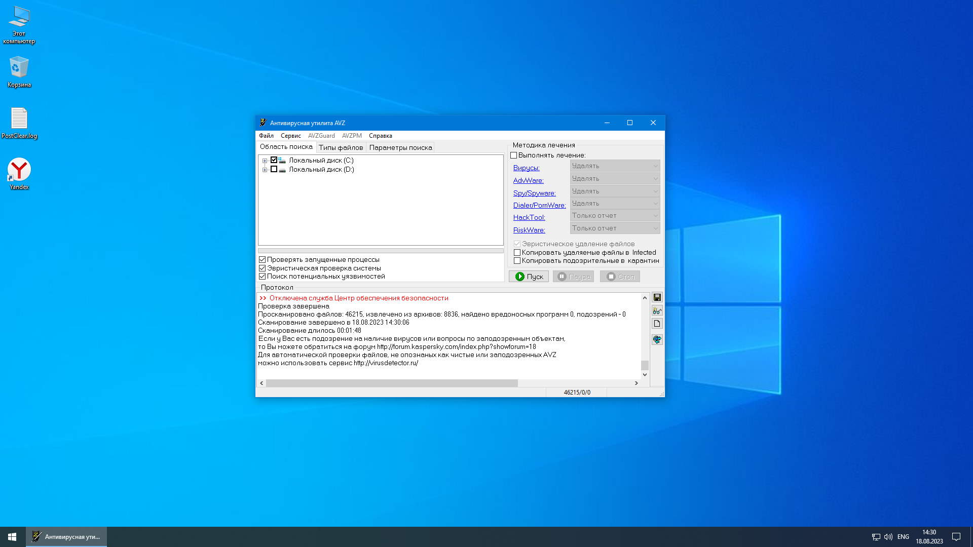The height and width of the screenshot is (547, 973).
Task: Click the blank page clear-protocol icon
Action: pyautogui.click(x=657, y=324)
